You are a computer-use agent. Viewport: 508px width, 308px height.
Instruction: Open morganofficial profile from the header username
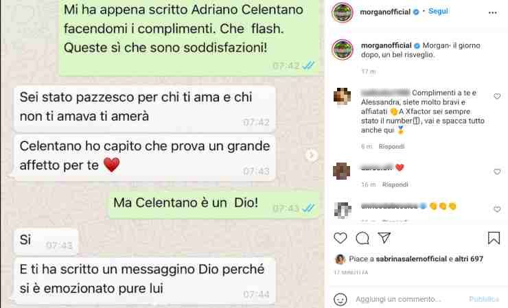[x=385, y=12]
